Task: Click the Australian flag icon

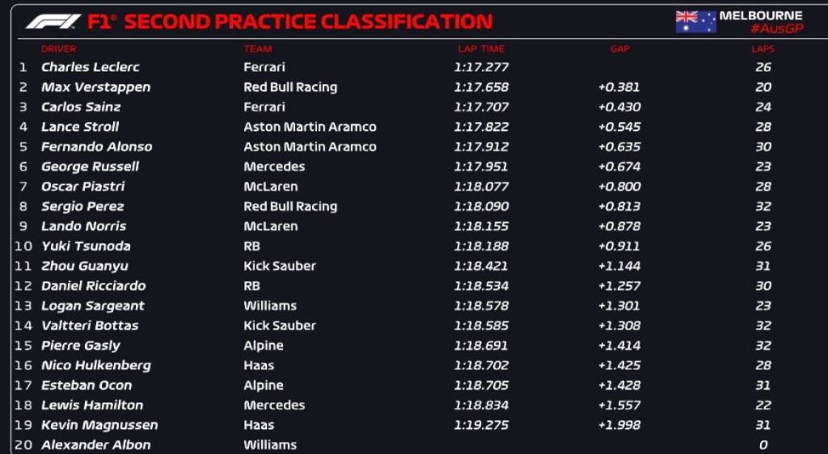Action: click(695, 22)
